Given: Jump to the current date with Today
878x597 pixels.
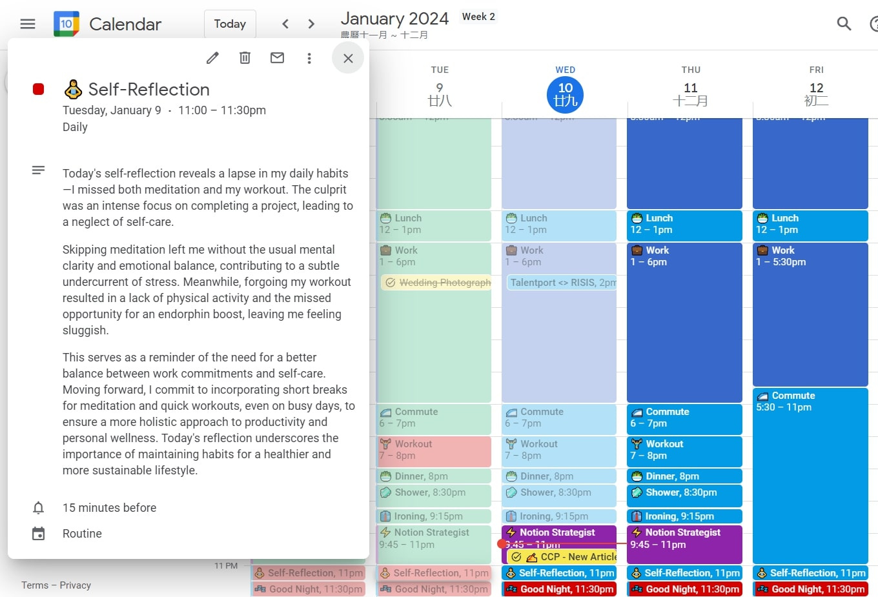Looking at the screenshot, I should (230, 23).
